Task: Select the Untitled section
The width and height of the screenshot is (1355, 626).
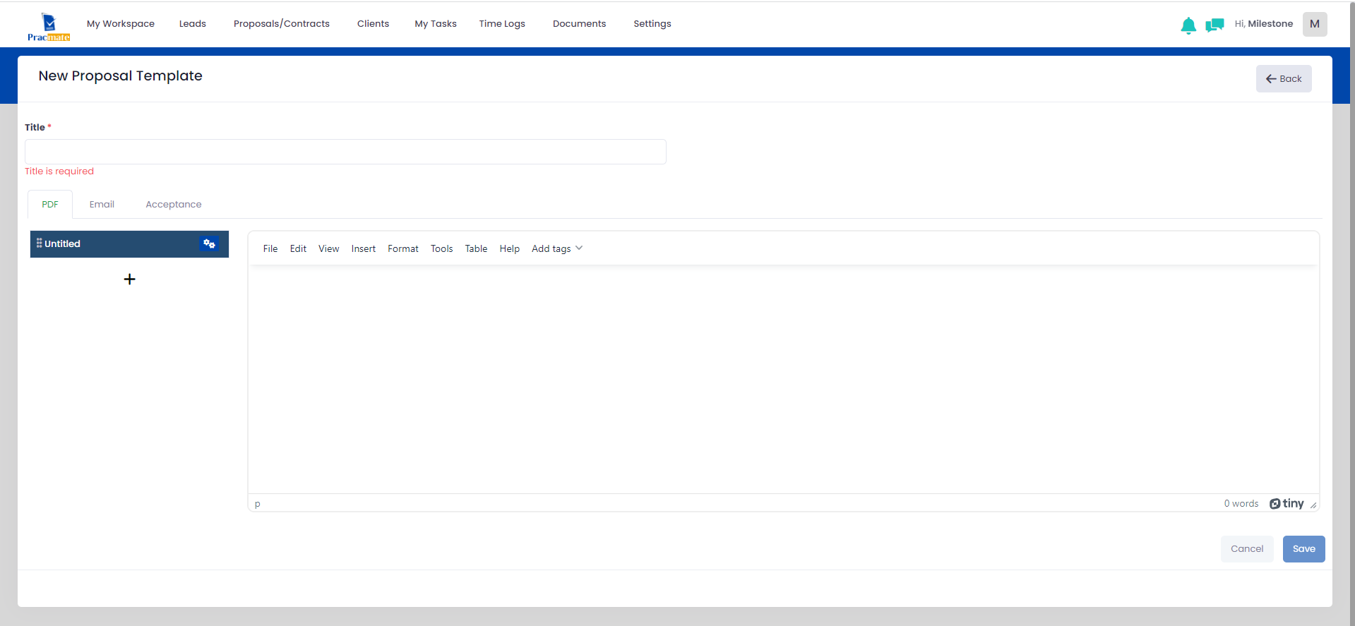Action: point(129,243)
